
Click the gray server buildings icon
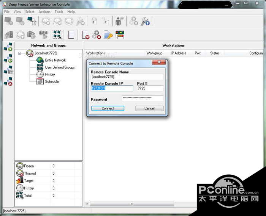coord(9,35)
